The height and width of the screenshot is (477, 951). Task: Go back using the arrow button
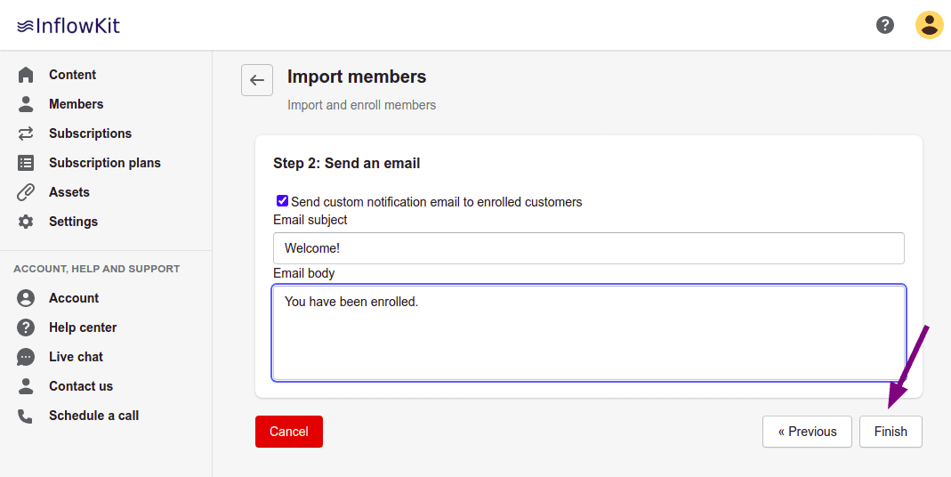pos(257,80)
